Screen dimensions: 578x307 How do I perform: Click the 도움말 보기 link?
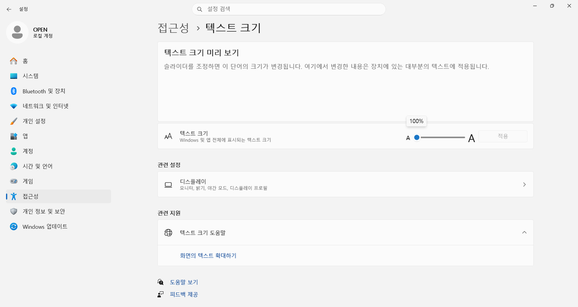(x=183, y=282)
